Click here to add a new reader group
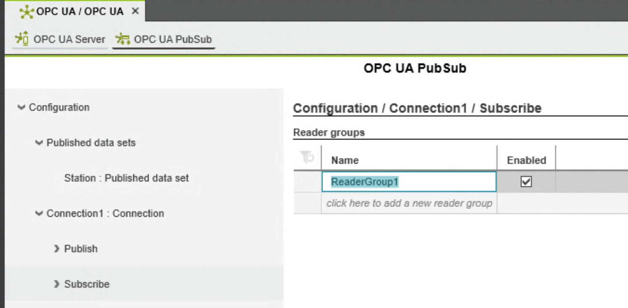This screenshot has width=628, height=308. coord(409,203)
